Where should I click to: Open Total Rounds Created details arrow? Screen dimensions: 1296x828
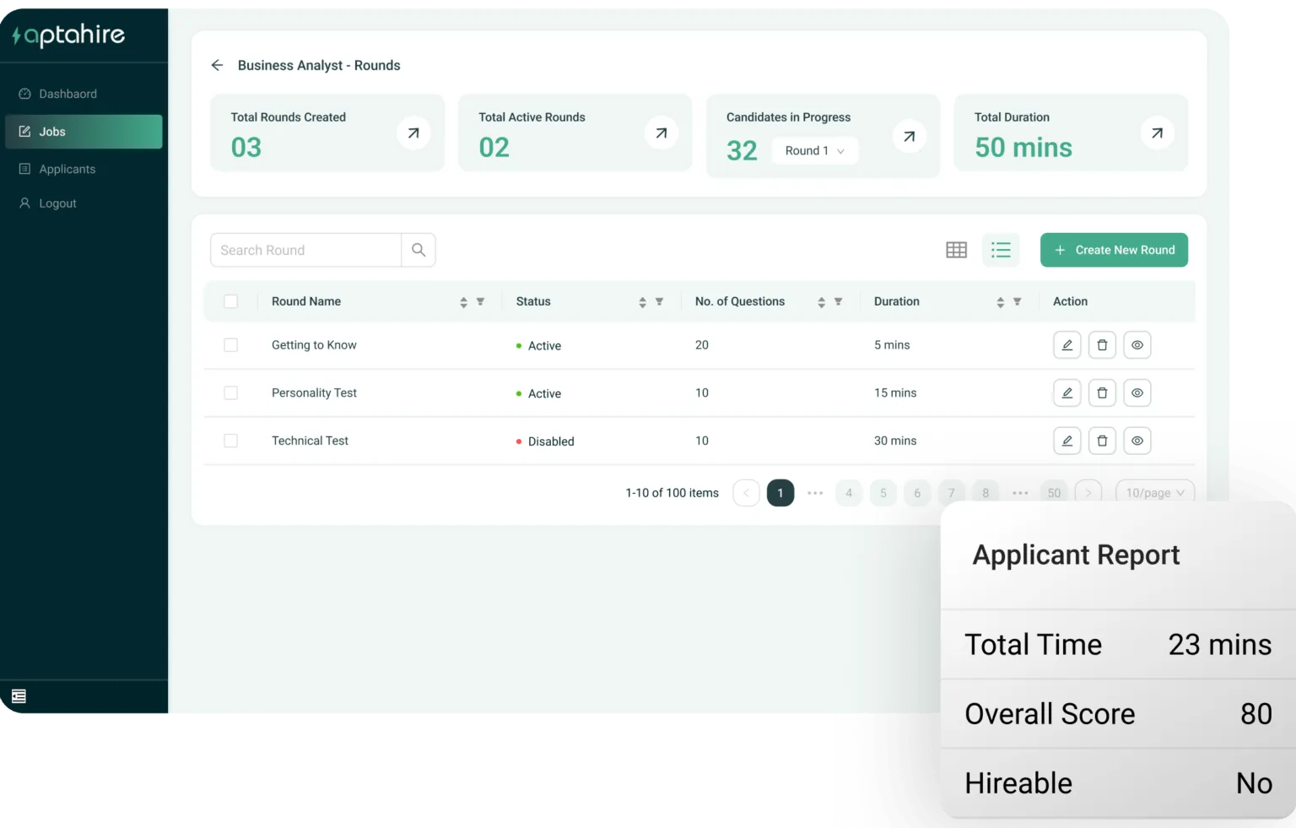[x=413, y=133]
